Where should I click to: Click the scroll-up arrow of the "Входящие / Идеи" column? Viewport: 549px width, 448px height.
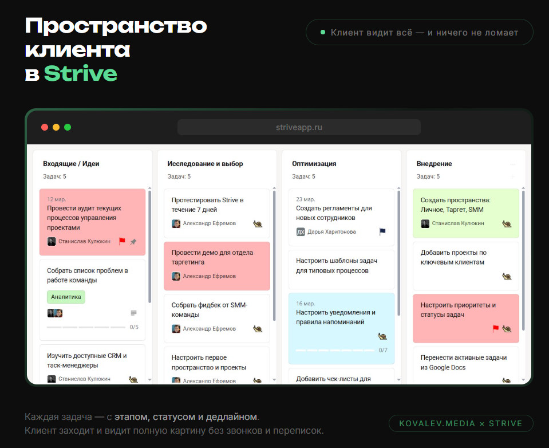click(x=149, y=188)
